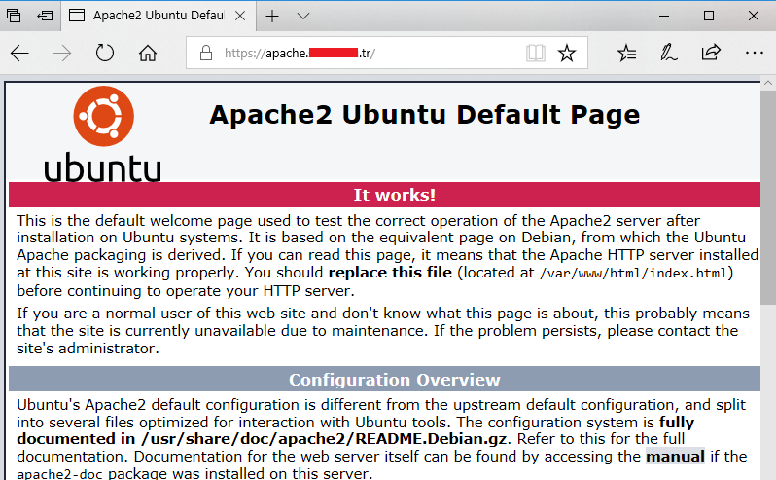Open the Favorites hub

pyautogui.click(x=626, y=53)
